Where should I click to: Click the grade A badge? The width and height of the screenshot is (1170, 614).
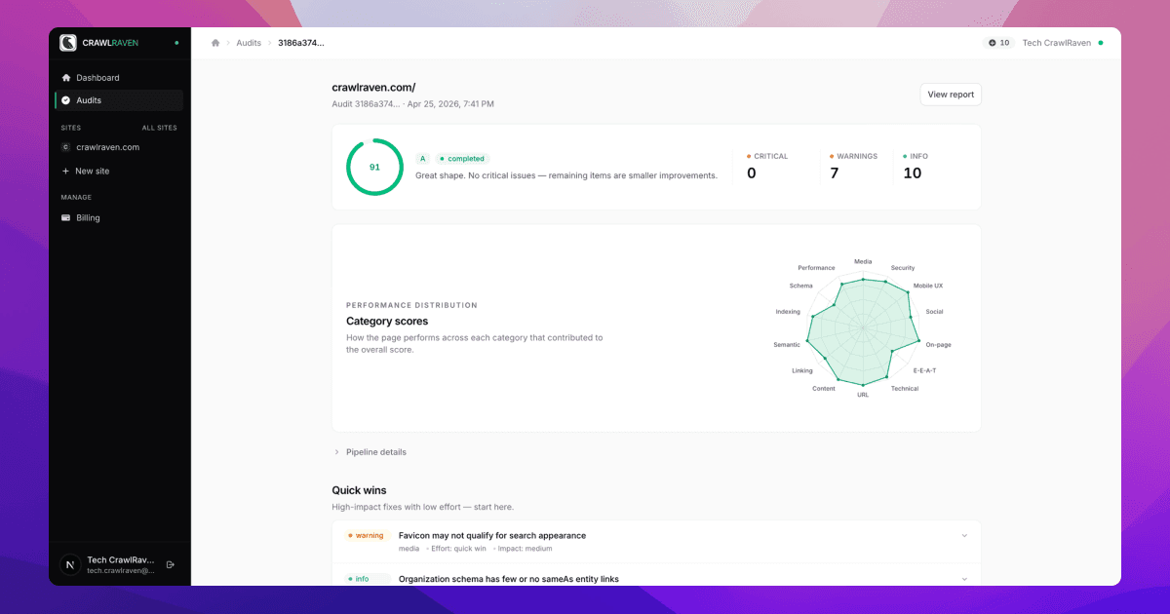(422, 158)
